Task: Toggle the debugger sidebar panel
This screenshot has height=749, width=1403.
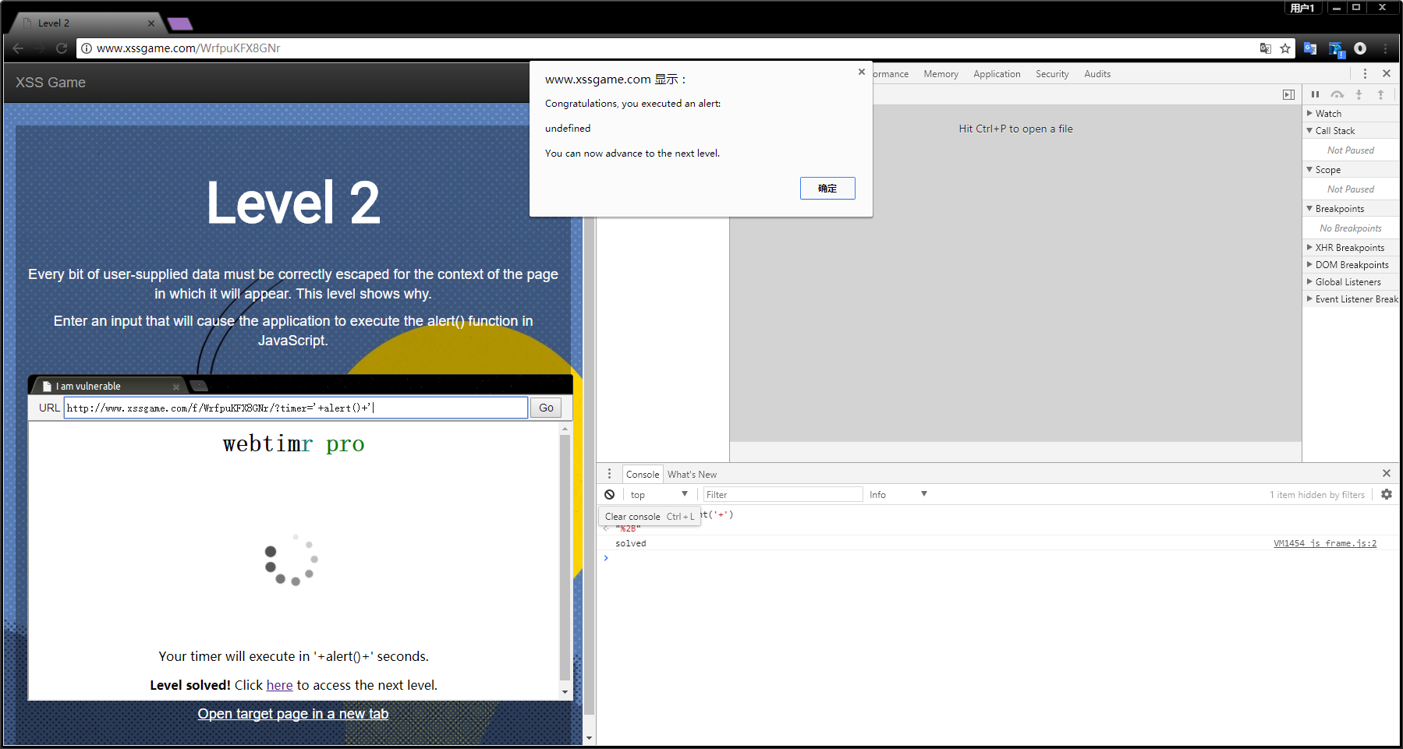Action: tap(1288, 94)
